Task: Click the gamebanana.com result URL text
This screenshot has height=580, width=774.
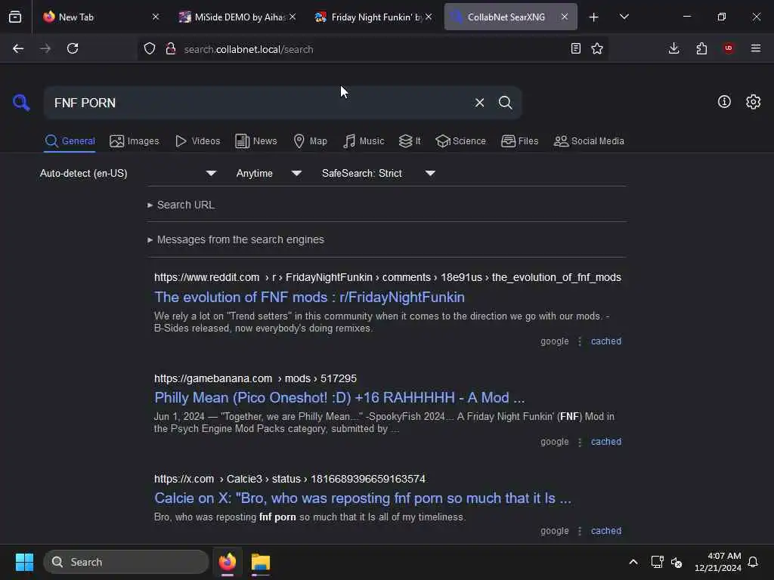Action: point(255,379)
